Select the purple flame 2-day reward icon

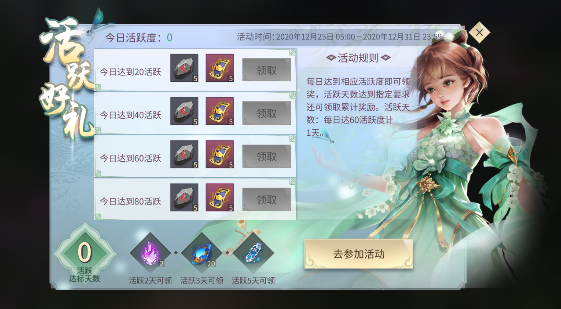pyautogui.click(x=150, y=253)
